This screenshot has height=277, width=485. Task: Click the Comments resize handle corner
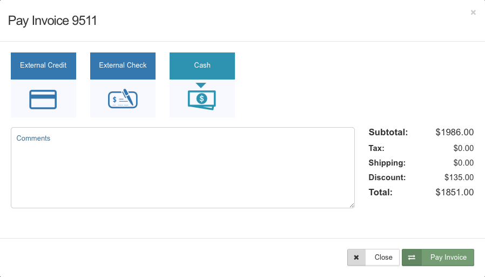pos(352,206)
